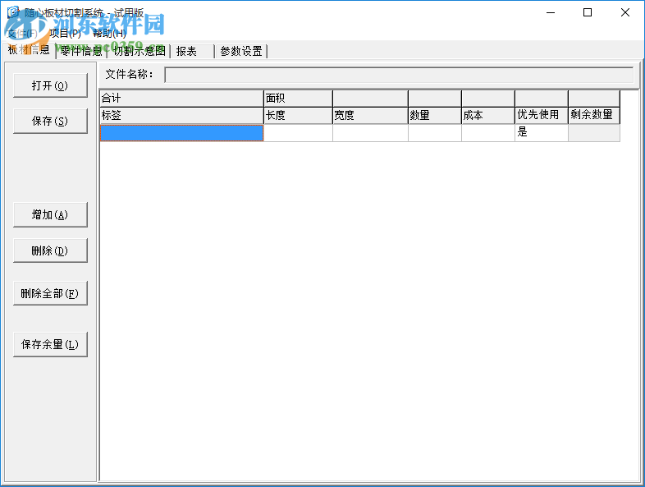Screen dimensions: 645x487
Task: Open the 文件(F) menu
Action: coord(23,34)
